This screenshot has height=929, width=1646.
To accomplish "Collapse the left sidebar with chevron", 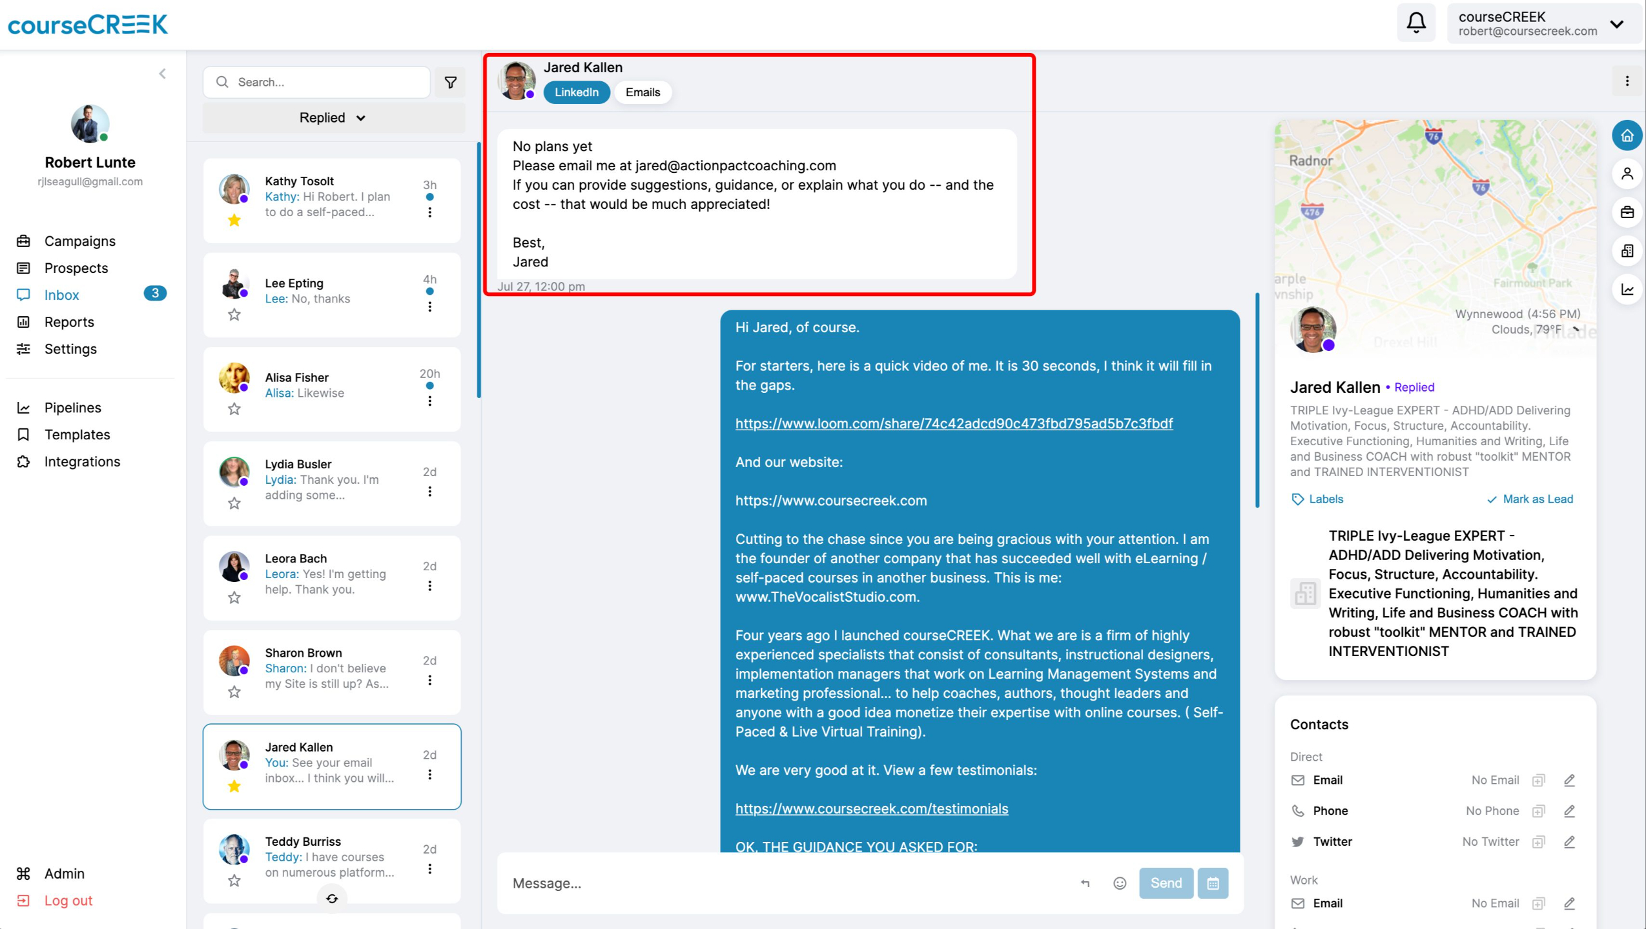I will [x=163, y=74].
